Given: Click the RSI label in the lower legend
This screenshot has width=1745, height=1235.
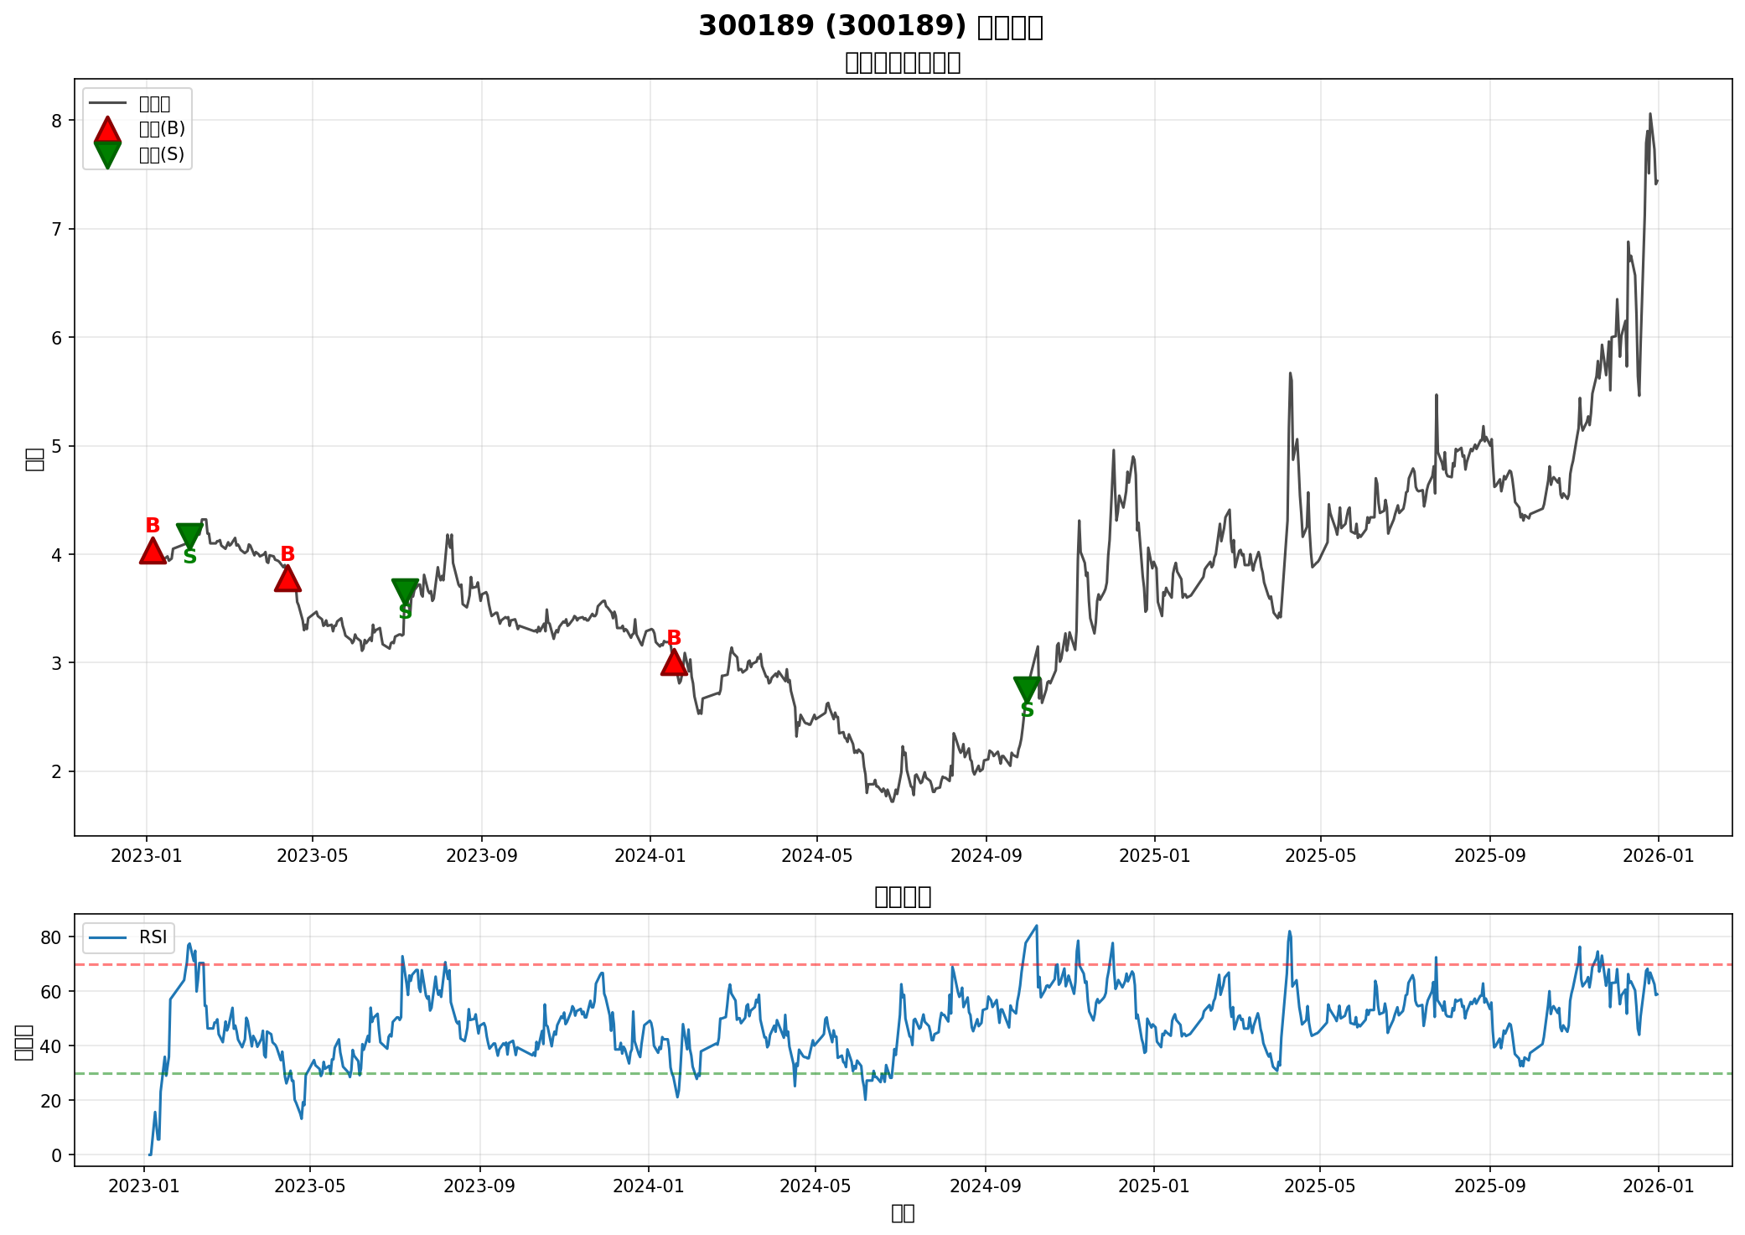Looking at the screenshot, I should point(153,937).
